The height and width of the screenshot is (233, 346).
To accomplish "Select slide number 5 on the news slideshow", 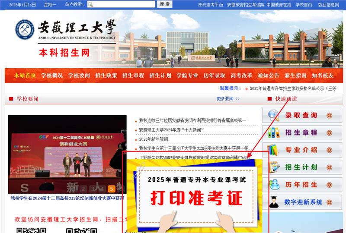I will coord(112,189).
